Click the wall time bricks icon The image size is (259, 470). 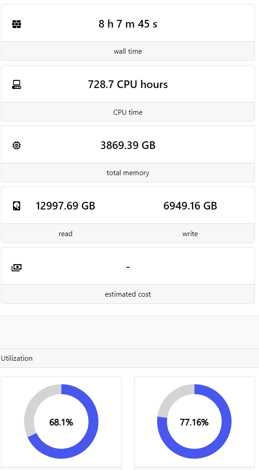point(16,24)
